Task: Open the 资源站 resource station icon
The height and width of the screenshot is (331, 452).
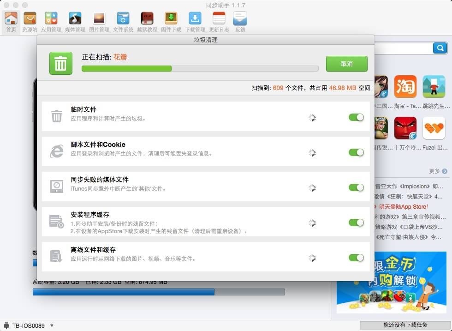Action: coord(30,21)
